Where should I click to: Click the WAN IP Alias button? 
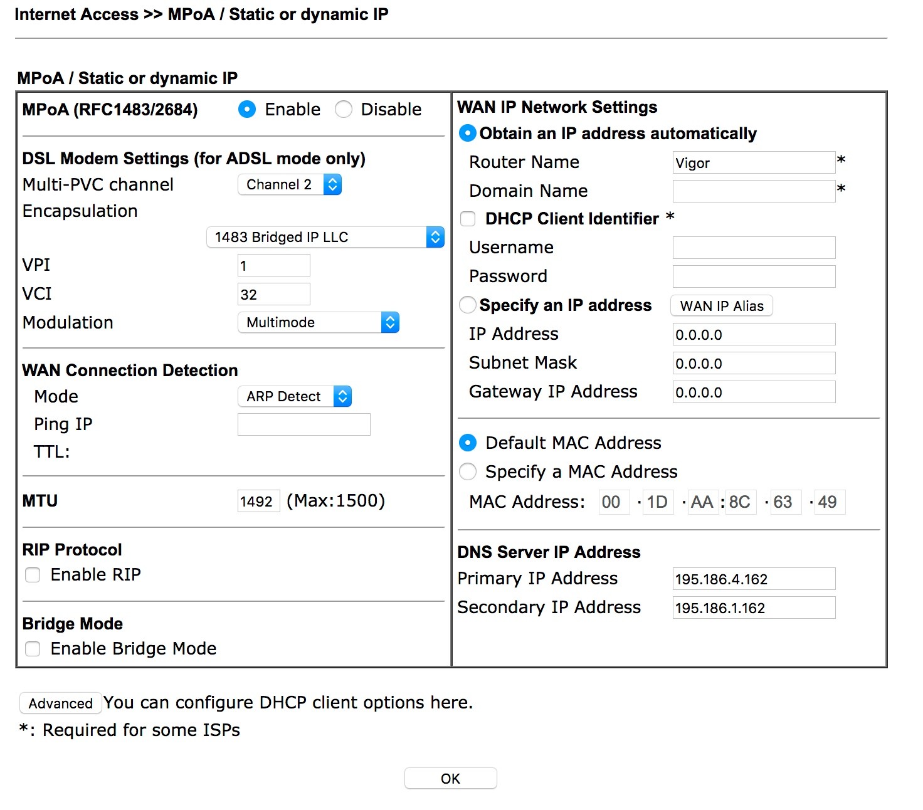click(x=722, y=306)
